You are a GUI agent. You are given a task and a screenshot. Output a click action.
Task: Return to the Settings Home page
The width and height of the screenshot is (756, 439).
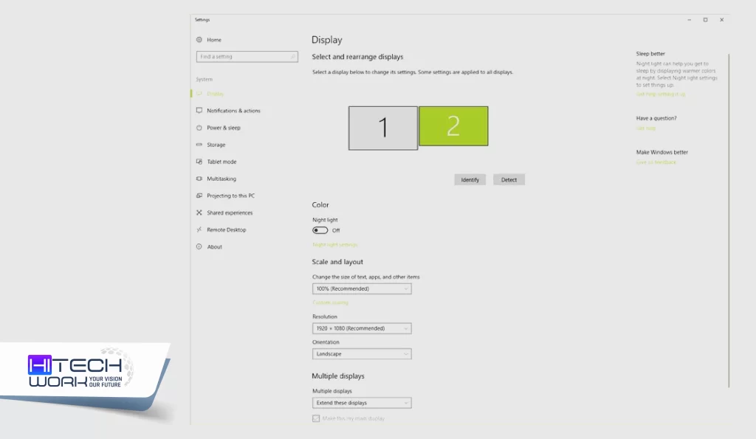coord(212,39)
